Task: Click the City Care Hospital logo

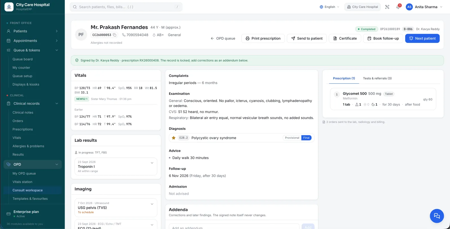Action: (9, 7)
